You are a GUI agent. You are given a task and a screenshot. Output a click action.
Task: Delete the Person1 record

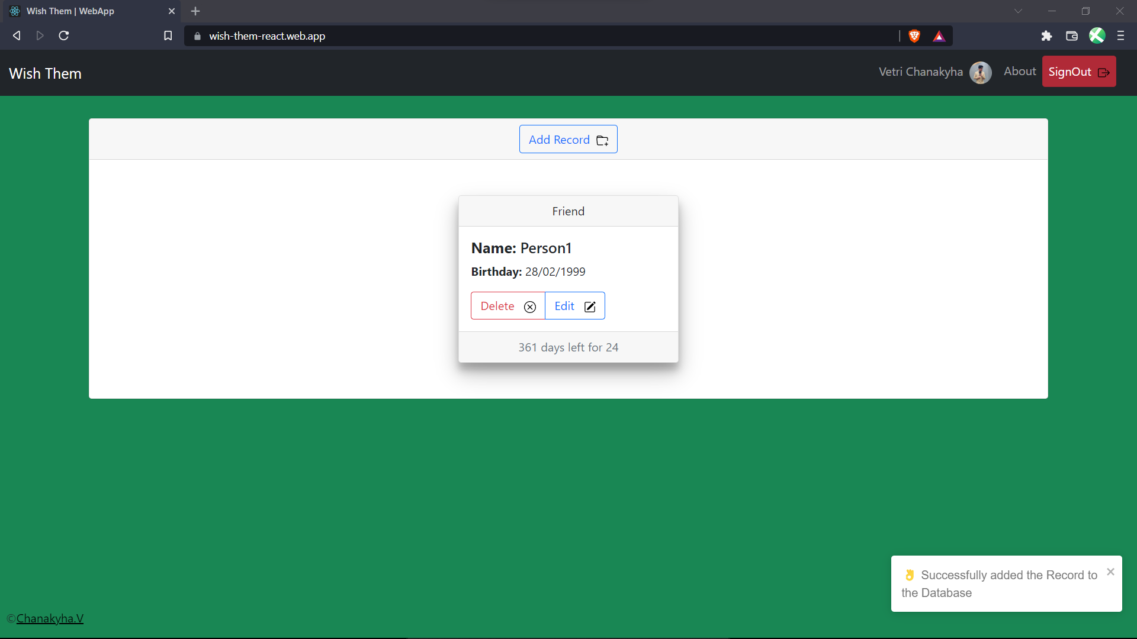[x=508, y=306]
